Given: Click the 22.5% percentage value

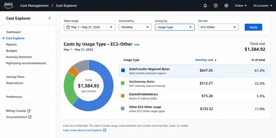Looking at the screenshot, I should [260, 83].
